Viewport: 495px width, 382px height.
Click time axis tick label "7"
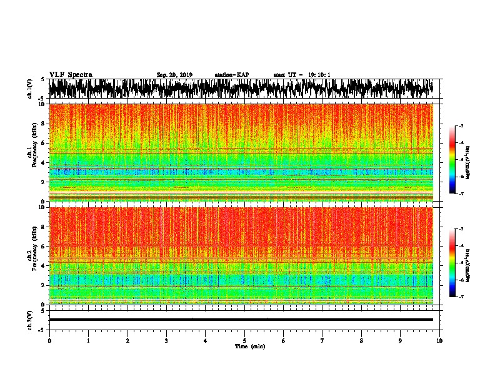pyautogui.click(x=322, y=341)
